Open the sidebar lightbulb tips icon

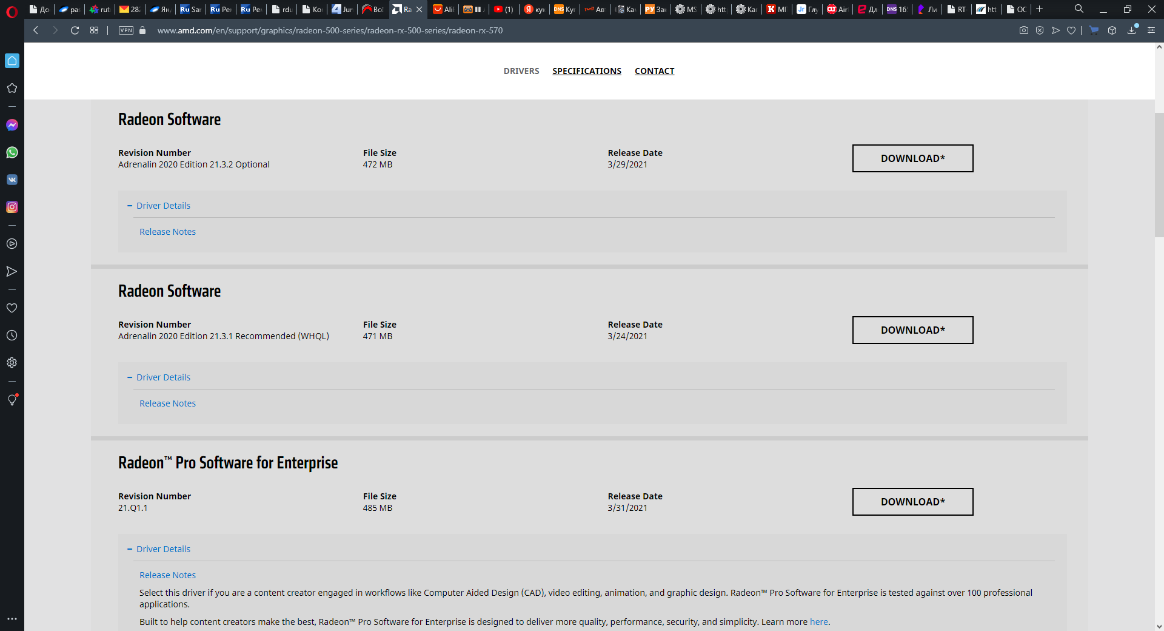(12, 400)
